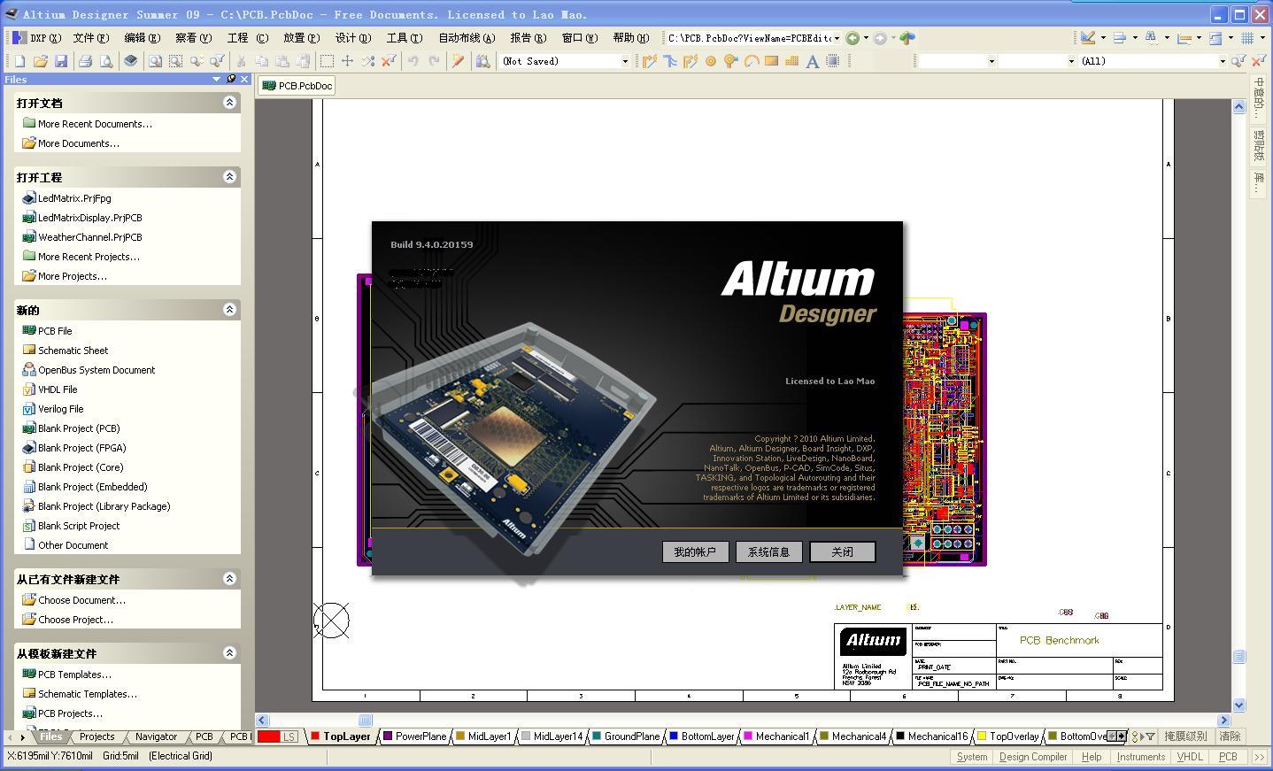1273x771 pixels.
Task: Click the LS current layer color swatch
Action: click(278, 736)
